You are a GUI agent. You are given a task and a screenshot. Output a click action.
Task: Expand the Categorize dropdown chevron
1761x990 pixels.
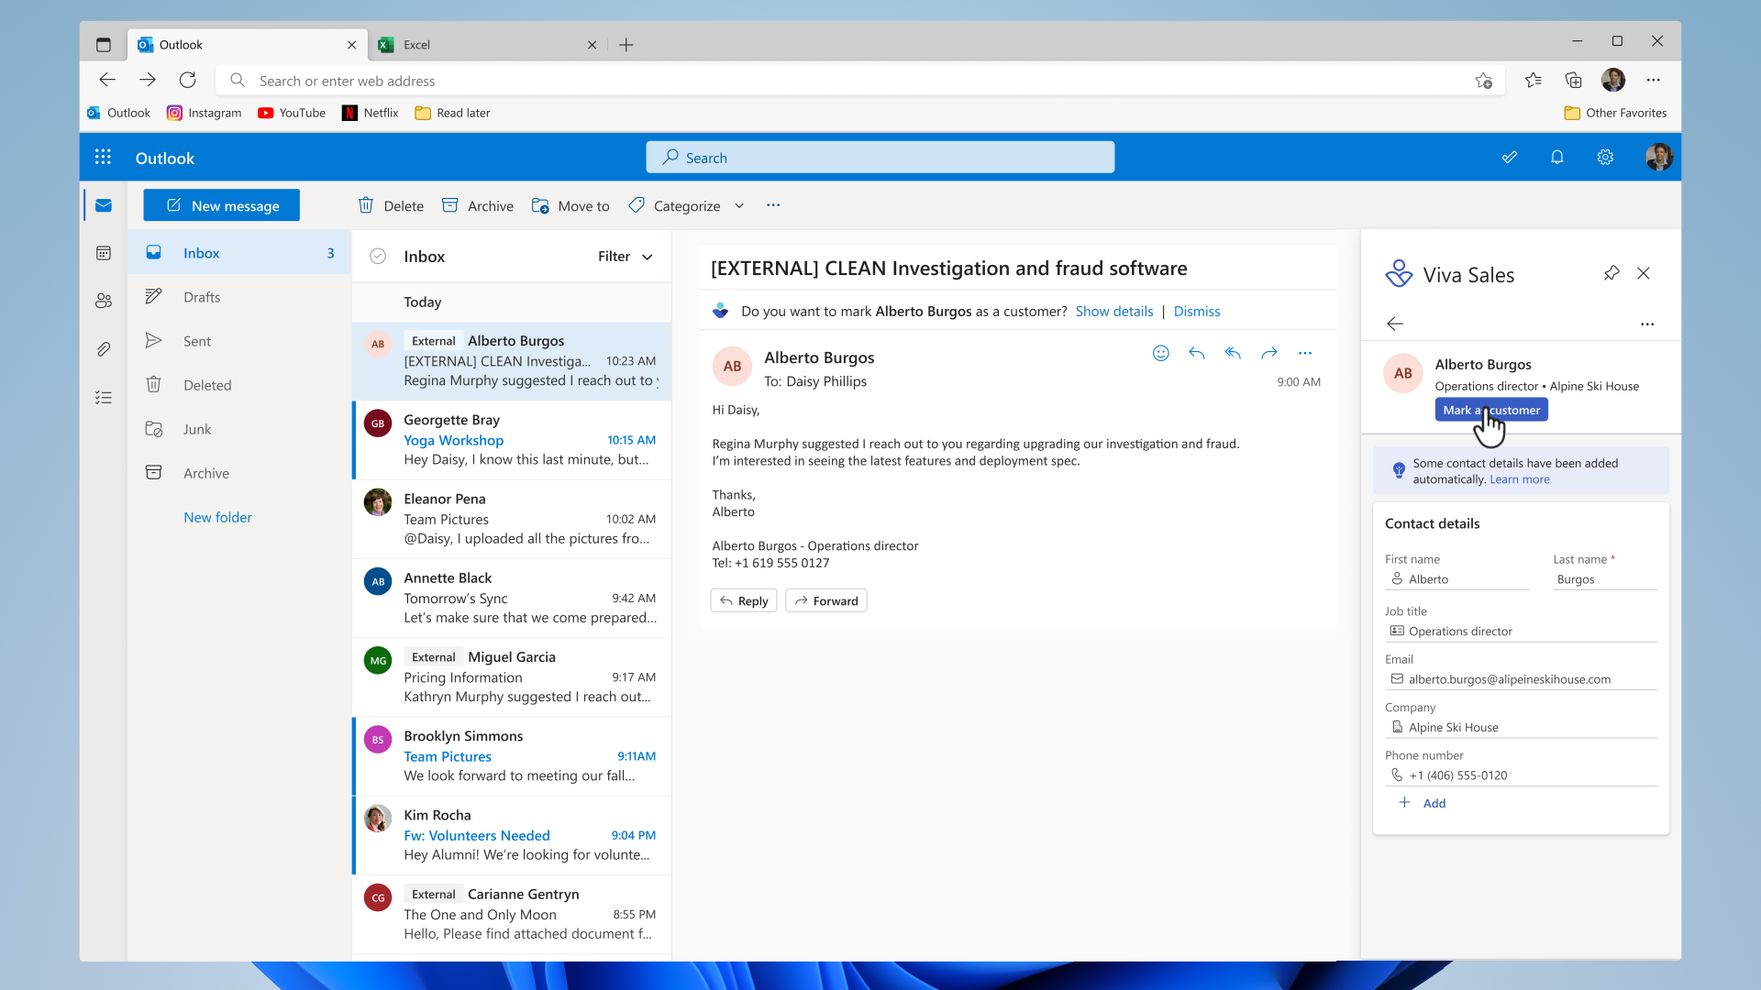[739, 206]
